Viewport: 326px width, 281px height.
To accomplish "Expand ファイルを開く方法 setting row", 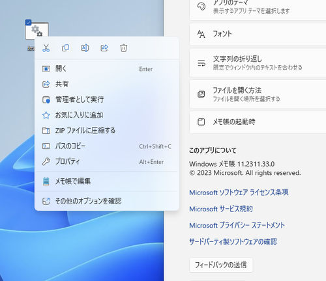I will tap(258, 94).
